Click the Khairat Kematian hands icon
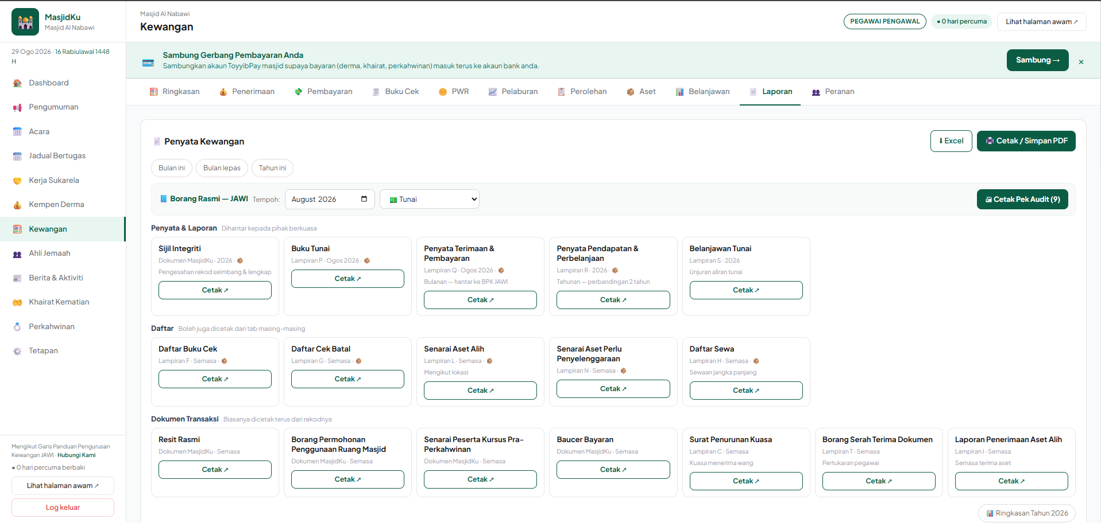The width and height of the screenshot is (1101, 523). coord(17,302)
